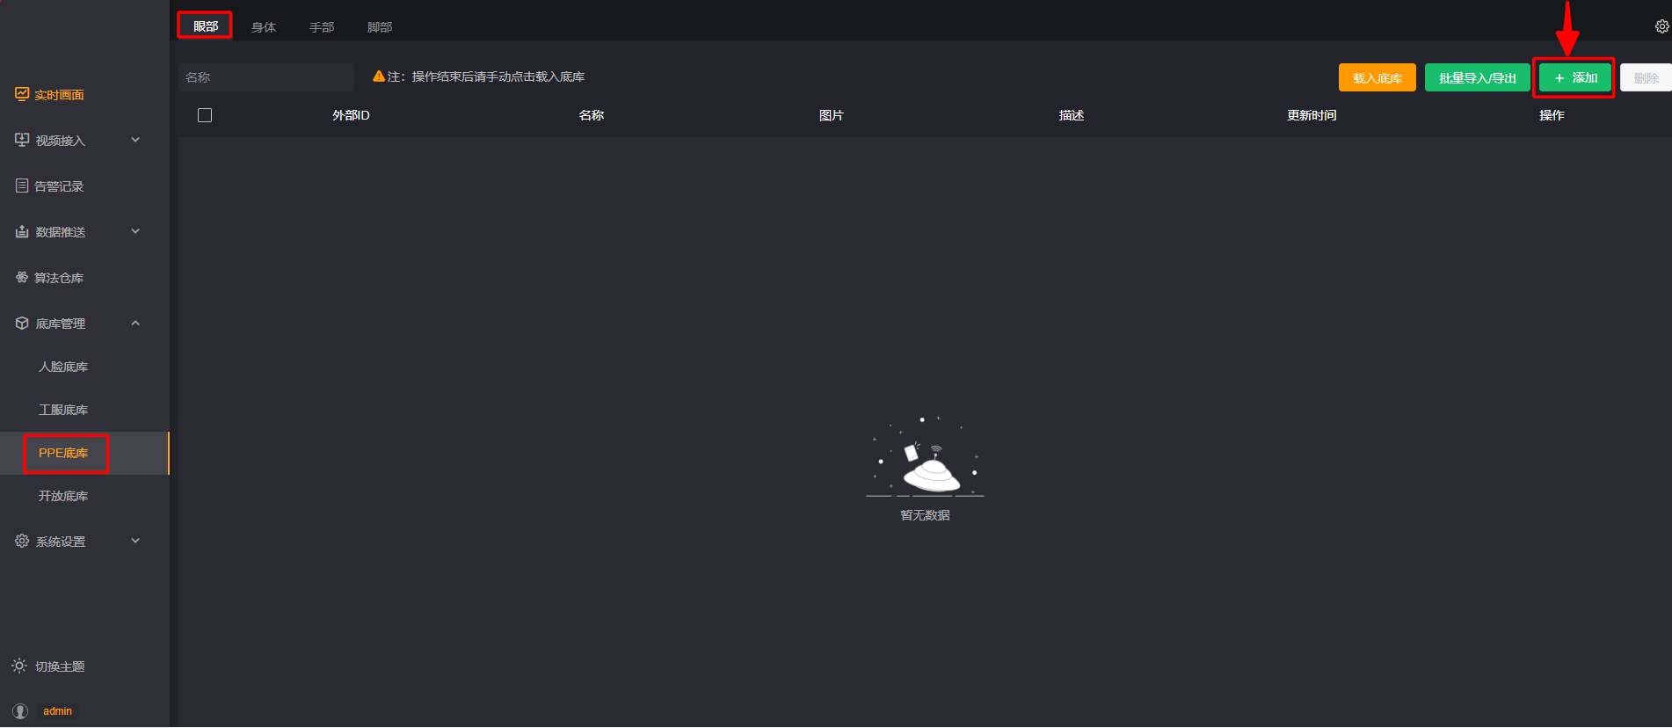Viewport: 1672px width, 728px height.
Task: Expand the 数据推送 menu chevron
Action: point(135,231)
